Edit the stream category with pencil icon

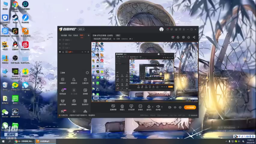coord(110,39)
